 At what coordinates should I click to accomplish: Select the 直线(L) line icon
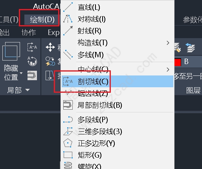pyautogui.click(x=68, y=7)
